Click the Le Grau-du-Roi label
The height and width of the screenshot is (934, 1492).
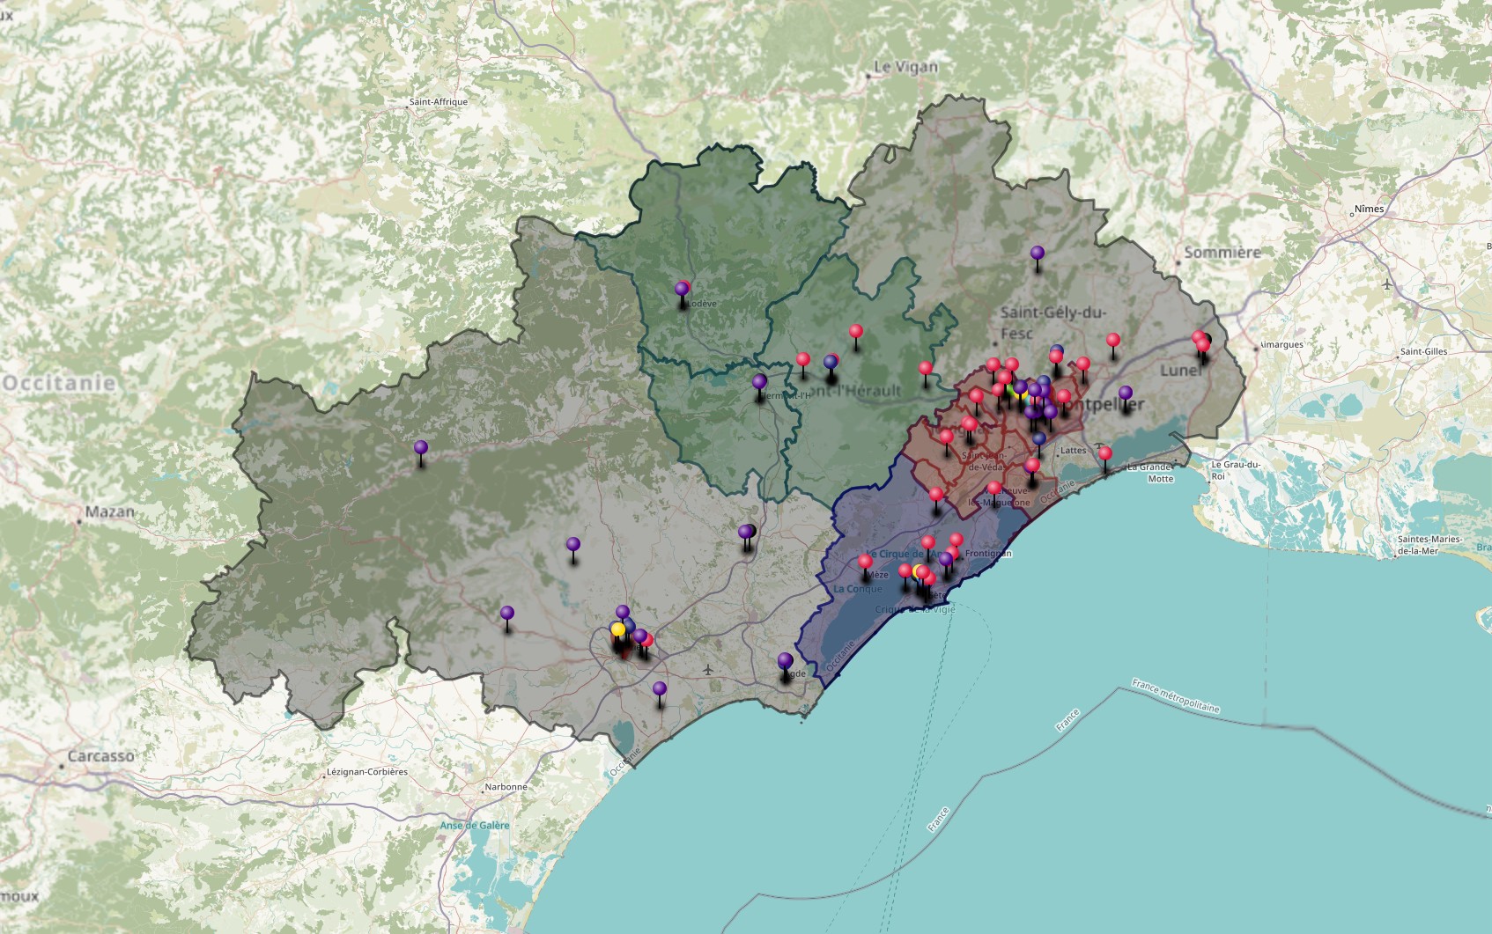[1236, 470]
